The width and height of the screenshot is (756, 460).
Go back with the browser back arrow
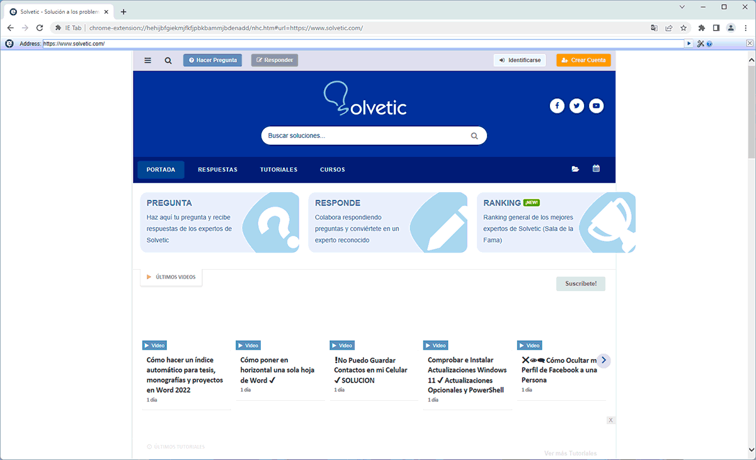10,28
